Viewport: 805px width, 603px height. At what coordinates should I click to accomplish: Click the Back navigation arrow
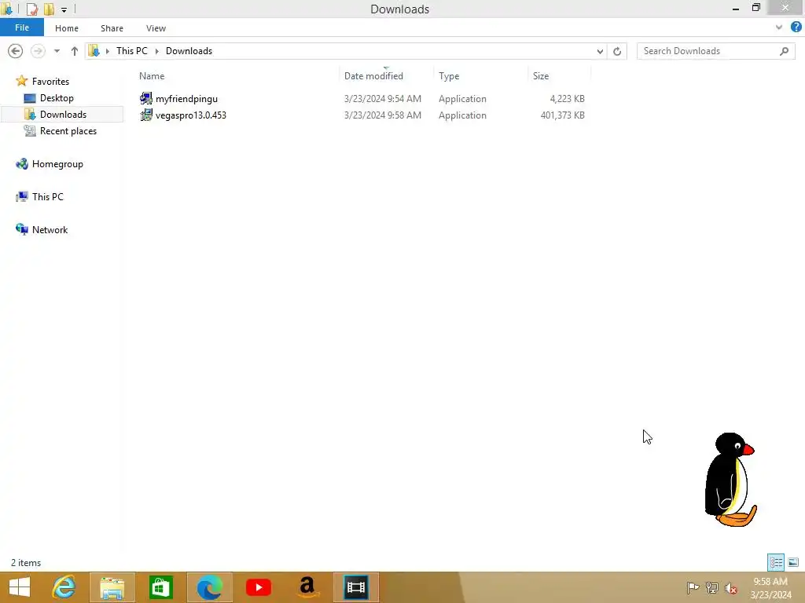(x=16, y=51)
